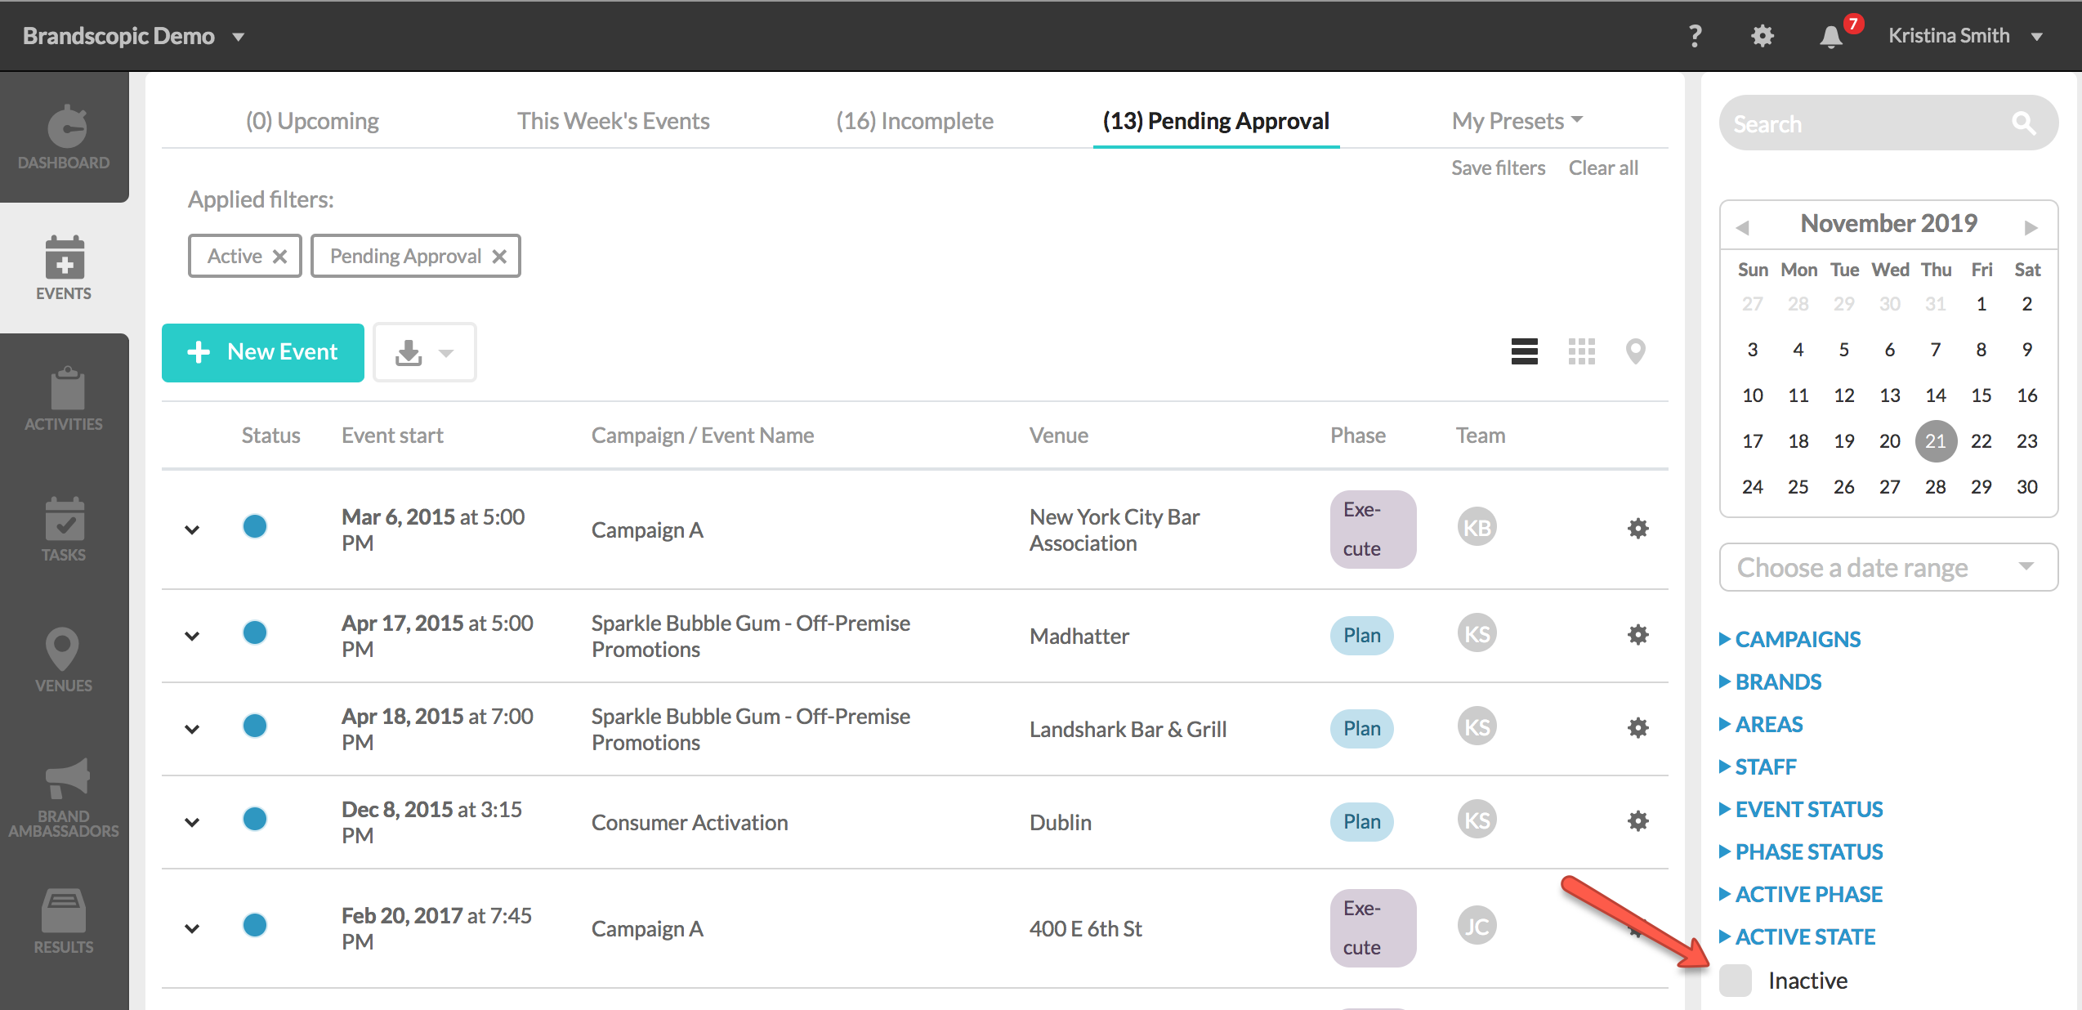Viewport: 2082px width, 1010px height.
Task: Click the Search input field
Action: (x=1888, y=123)
